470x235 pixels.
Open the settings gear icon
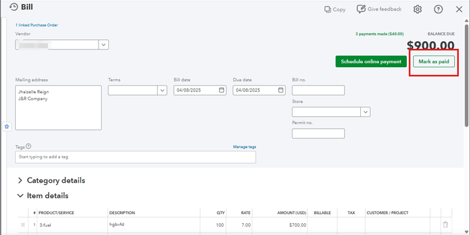coord(417,10)
